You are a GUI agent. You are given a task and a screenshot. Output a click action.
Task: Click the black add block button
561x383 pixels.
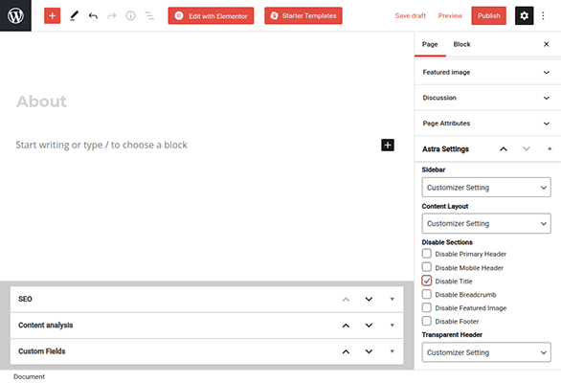click(x=388, y=145)
